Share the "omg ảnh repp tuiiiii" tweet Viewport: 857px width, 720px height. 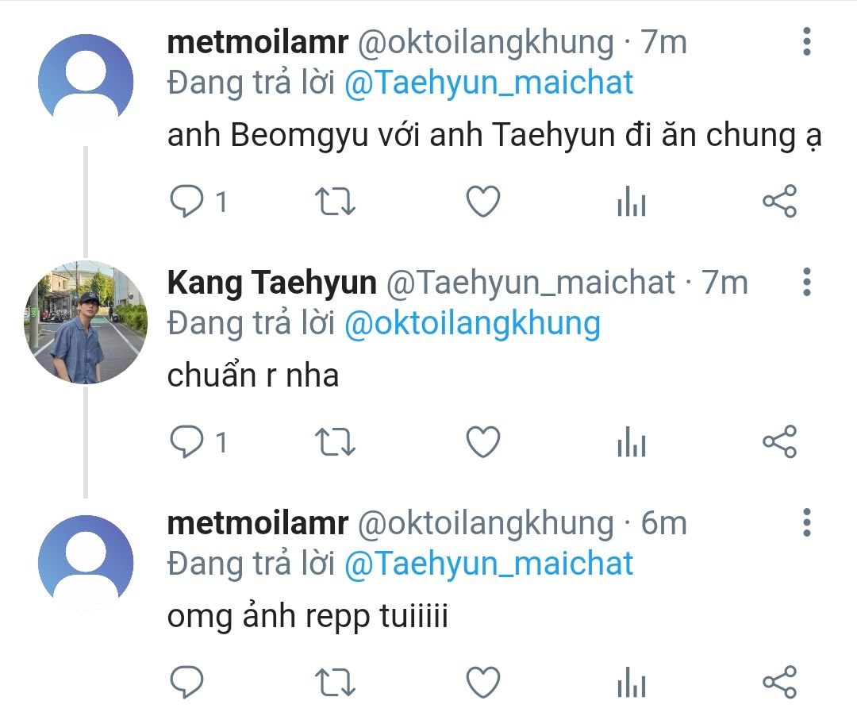(779, 682)
